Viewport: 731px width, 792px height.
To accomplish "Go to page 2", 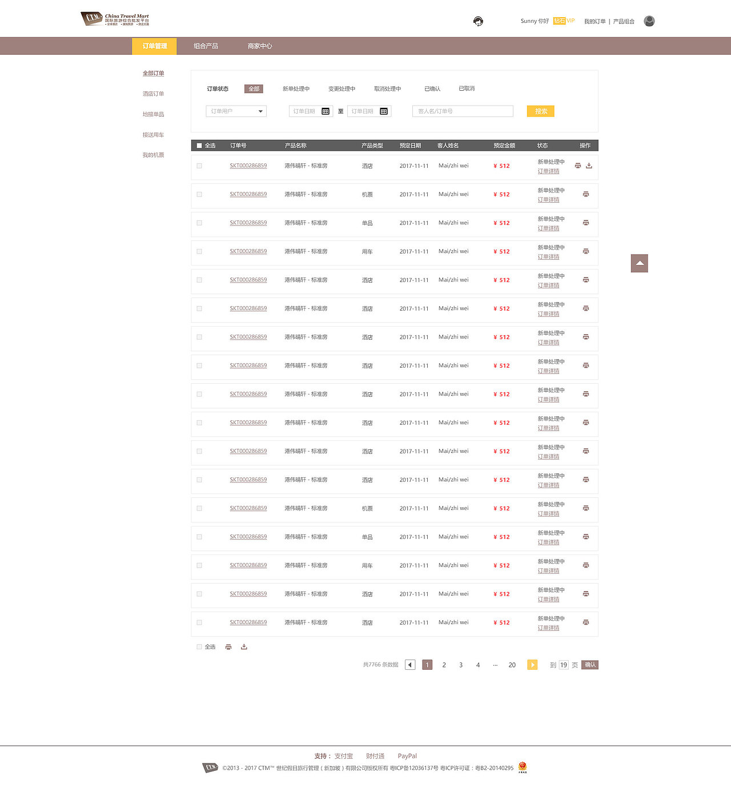I will click(444, 665).
